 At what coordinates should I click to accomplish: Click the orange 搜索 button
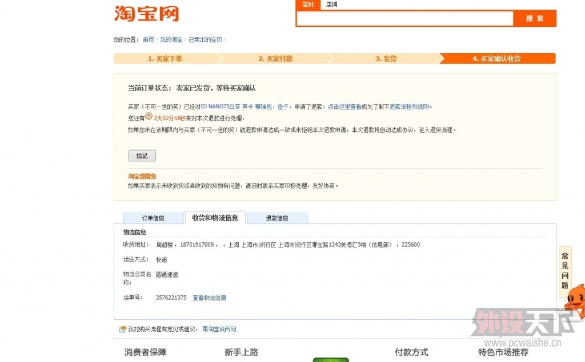[x=535, y=18]
